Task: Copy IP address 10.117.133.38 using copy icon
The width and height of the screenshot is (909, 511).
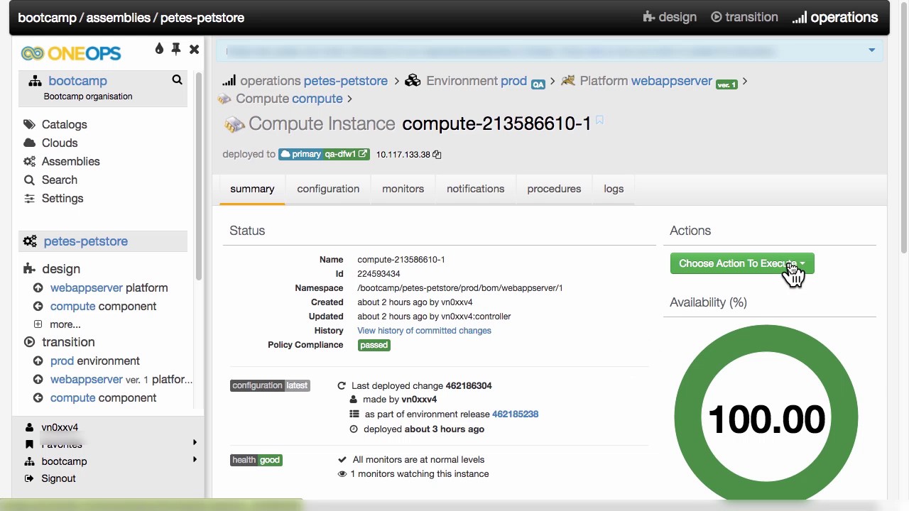Action: pos(437,155)
